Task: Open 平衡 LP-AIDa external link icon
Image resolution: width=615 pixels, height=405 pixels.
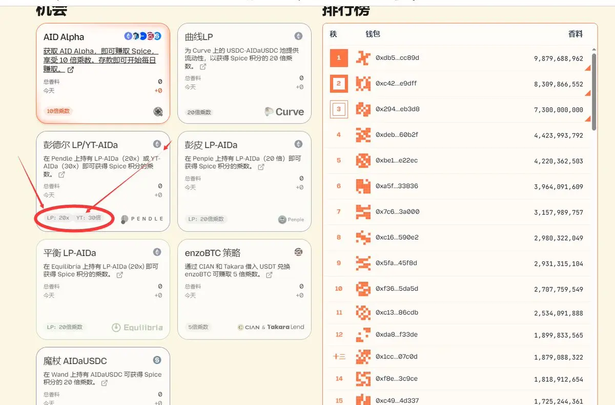Action: (119, 275)
